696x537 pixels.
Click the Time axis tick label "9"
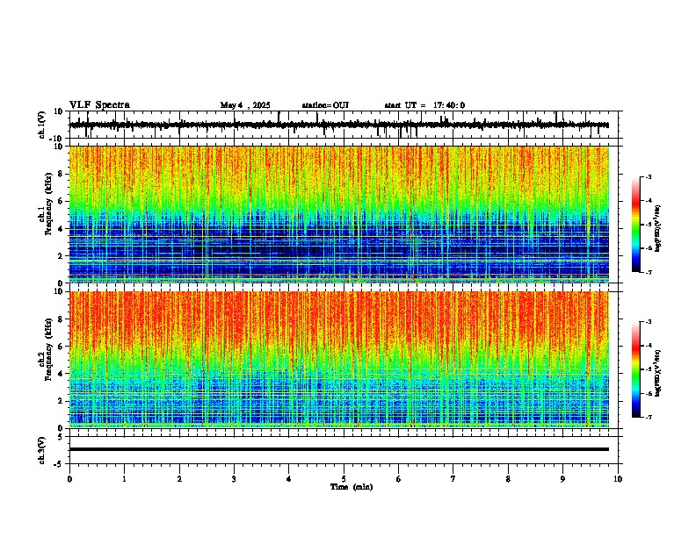[x=562, y=479]
